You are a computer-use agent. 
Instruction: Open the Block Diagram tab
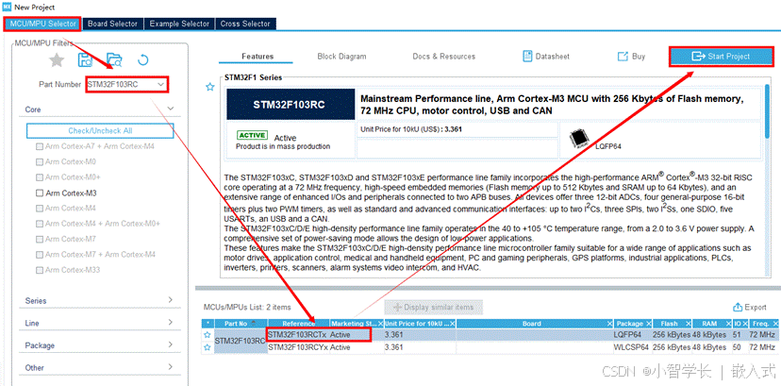pos(341,57)
